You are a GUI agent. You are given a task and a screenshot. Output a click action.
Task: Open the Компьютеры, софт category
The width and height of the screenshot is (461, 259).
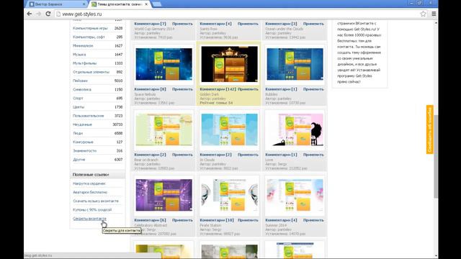[89, 37]
